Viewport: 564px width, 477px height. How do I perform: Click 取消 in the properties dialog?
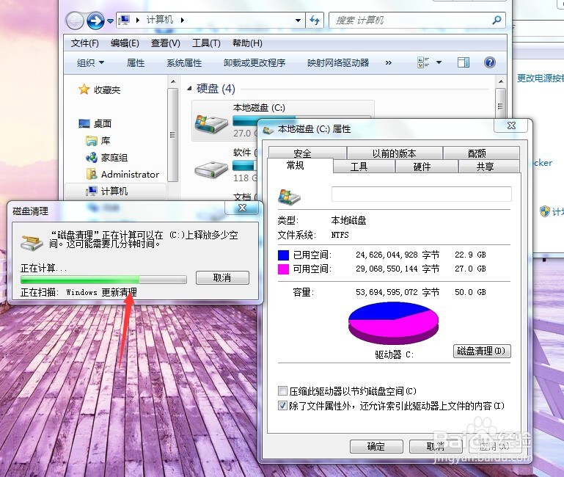point(436,446)
